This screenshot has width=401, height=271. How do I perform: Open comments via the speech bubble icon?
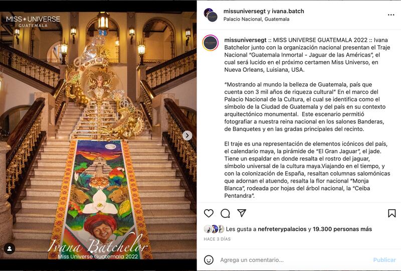(x=225, y=213)
